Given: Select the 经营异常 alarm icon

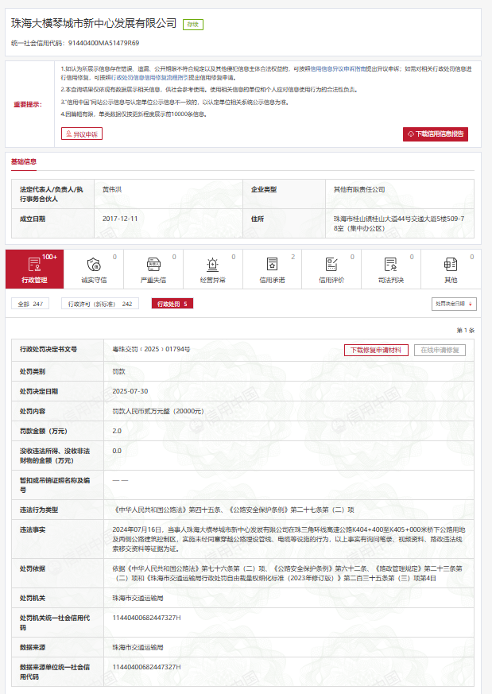Looking at the screenshot, I should coord(212,264).
